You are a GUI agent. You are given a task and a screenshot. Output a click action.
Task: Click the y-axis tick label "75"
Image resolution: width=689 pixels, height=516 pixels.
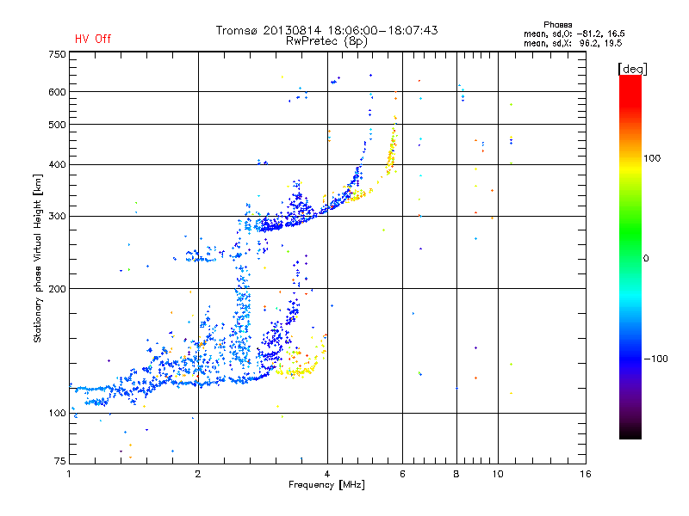coord(60,461)
